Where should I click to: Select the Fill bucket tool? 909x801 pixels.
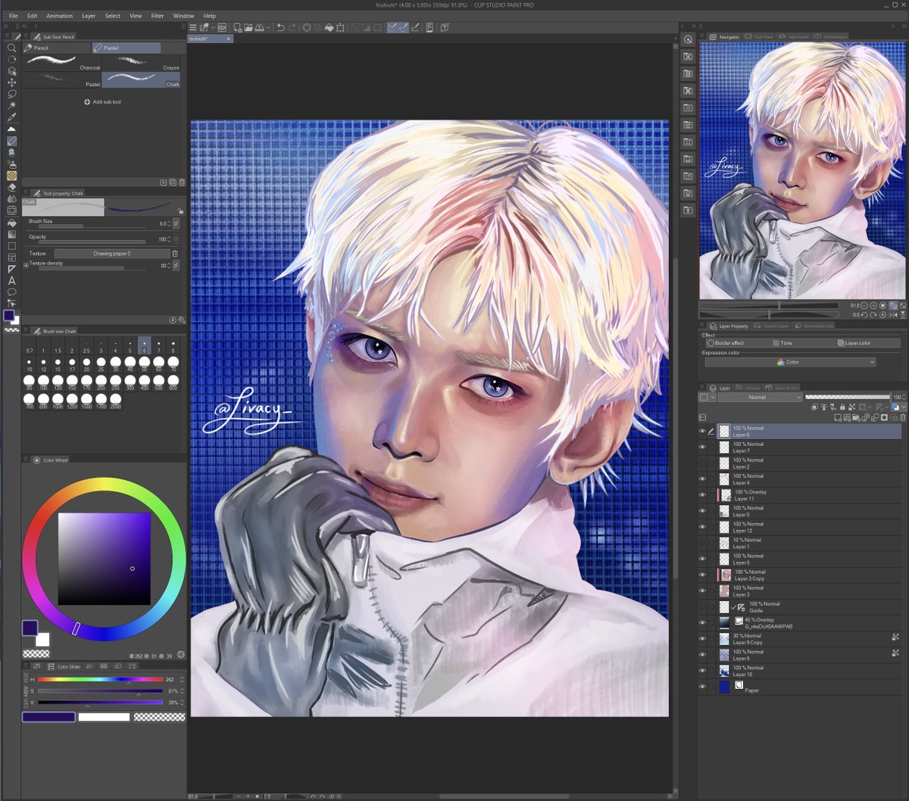coord(11,223)
